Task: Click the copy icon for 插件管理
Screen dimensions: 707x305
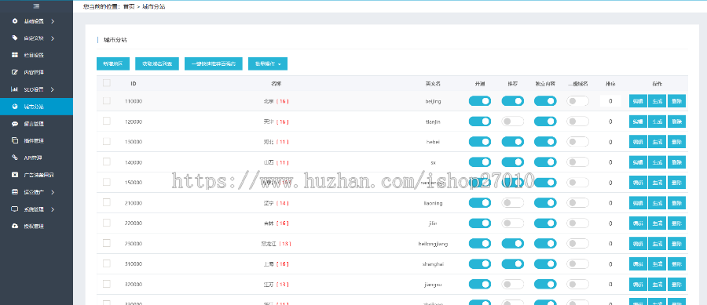Action: click(15, 140)
